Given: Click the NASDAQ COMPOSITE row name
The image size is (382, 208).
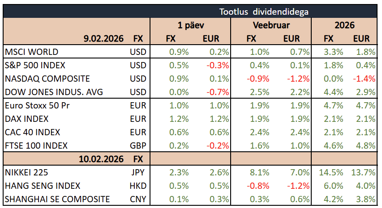Looking at the screenshot, I should [x=47, y=79].
